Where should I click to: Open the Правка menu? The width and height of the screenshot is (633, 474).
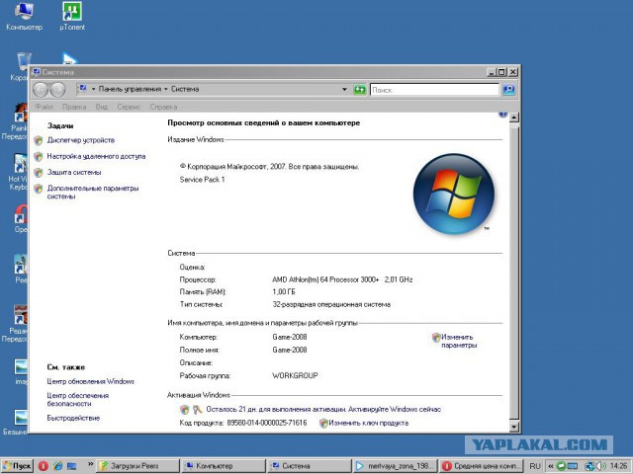74,107
